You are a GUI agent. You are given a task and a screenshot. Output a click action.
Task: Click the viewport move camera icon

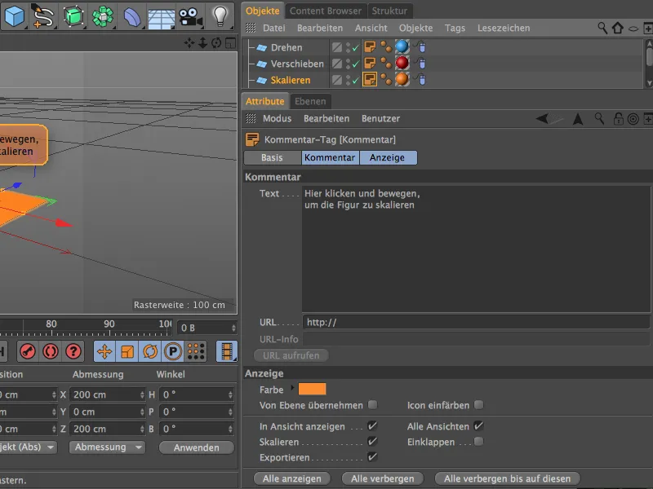(x=189, y=43)
